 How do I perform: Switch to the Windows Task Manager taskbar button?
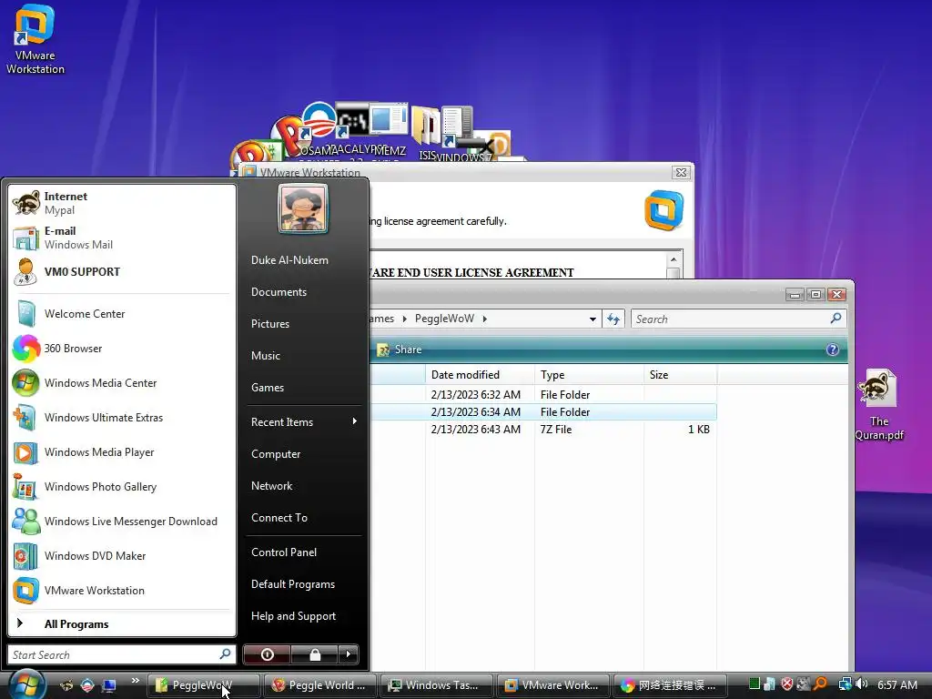pyautogui.click(x=436, y=685)
